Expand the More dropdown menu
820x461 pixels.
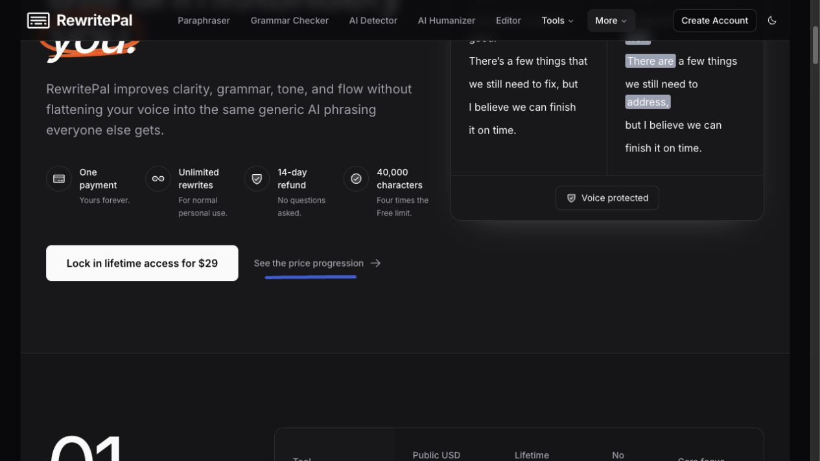click(611, 21)
